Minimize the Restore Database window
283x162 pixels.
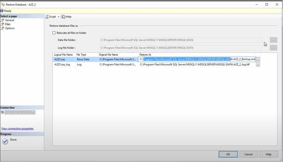point(256,5)
